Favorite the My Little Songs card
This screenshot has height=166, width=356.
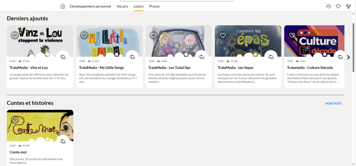(84, 35)
